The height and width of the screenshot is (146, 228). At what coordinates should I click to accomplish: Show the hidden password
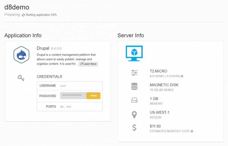tap(93, 96)
